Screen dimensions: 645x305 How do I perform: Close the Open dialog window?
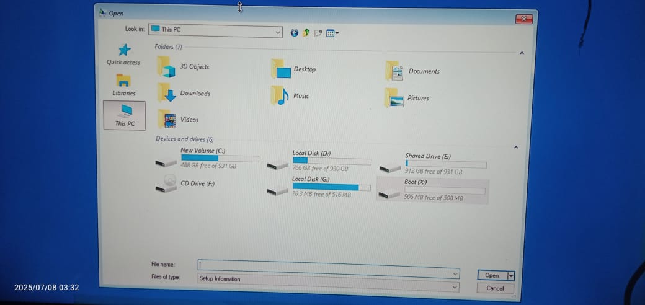pos(523,19)
